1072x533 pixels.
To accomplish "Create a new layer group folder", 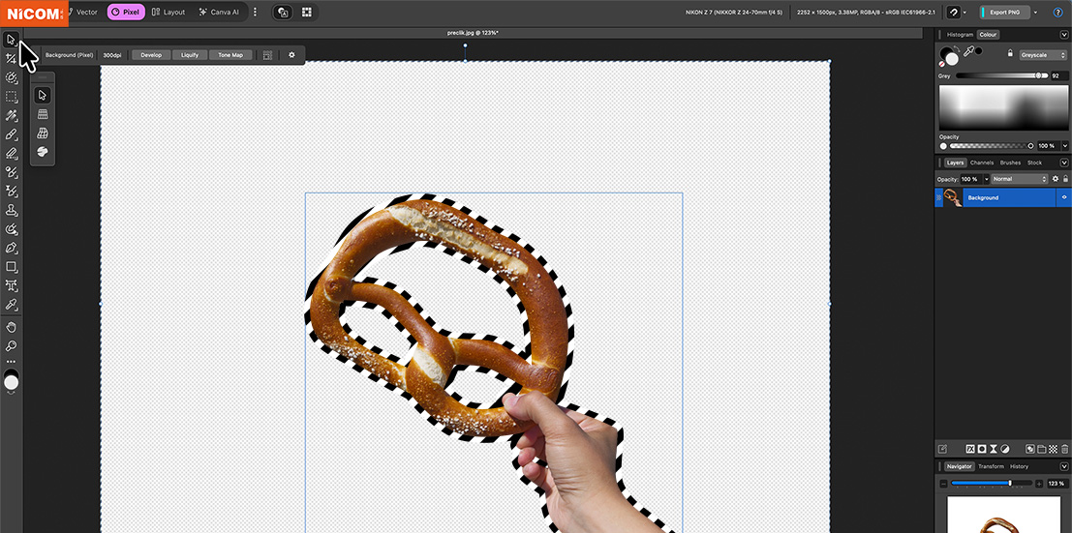I will 1041,449.
